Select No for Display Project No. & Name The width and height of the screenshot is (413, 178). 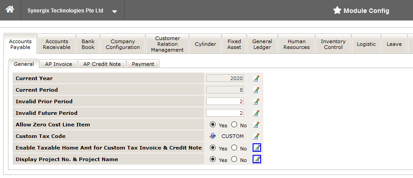click(234, 159)
